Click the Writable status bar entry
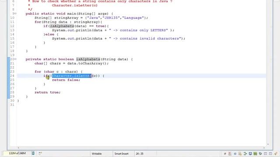The width and height of the screenshot is (280, 157). coord(97,154)
